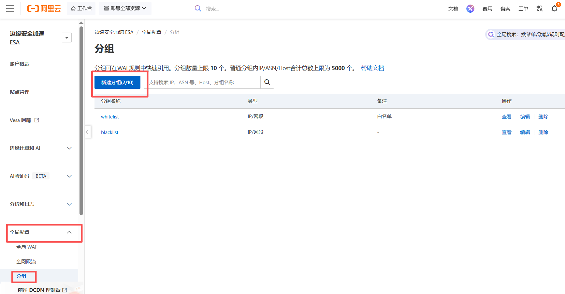Delete the whitelist group with 删除
Viewport: 565px width, 294px height.
(x=543, y=117)
